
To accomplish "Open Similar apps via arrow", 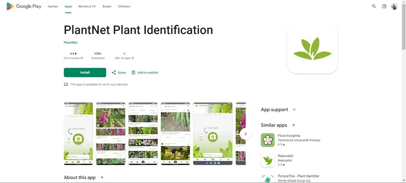I will [293, 125].
